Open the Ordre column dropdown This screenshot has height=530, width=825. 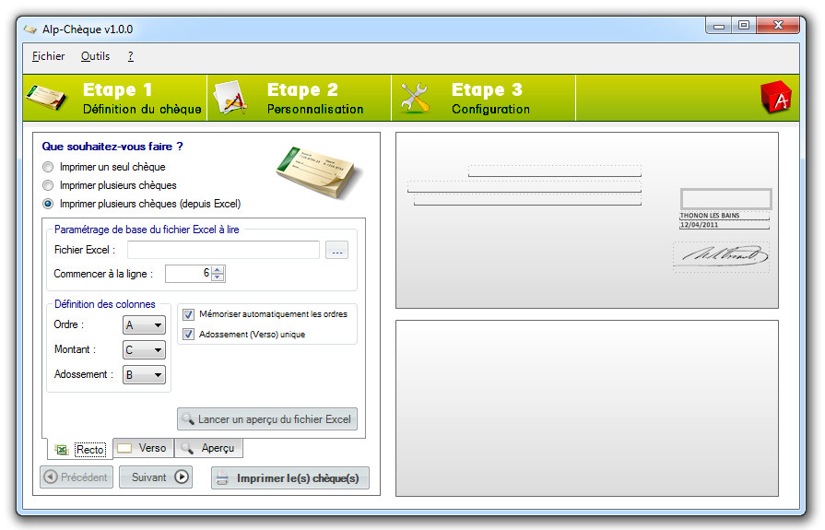coord(144,325)
